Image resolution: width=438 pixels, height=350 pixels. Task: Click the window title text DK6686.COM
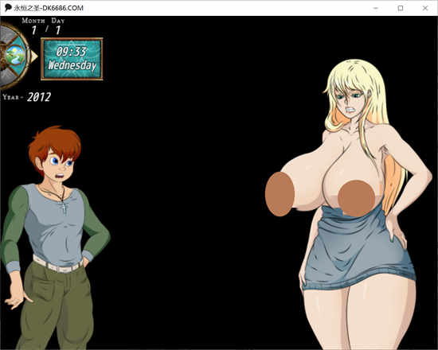coord(63,8)
